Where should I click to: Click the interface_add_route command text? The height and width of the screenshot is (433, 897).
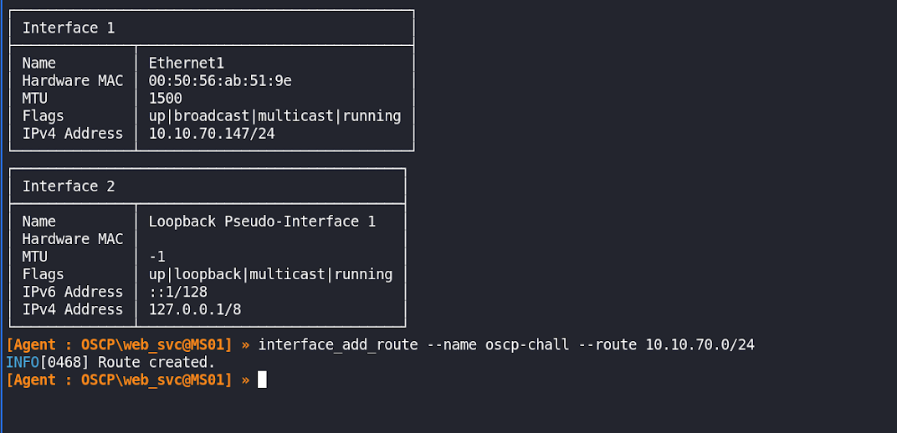[338, 345]
